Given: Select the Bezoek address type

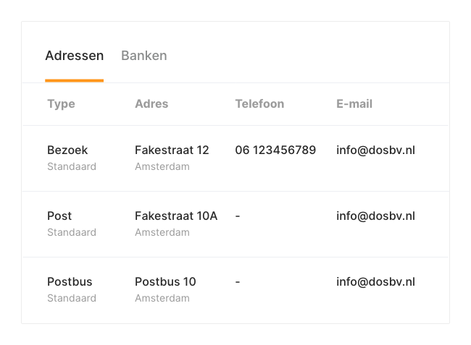Looking at the screenshot, I should pyautogui.click(x=67, y=150).
